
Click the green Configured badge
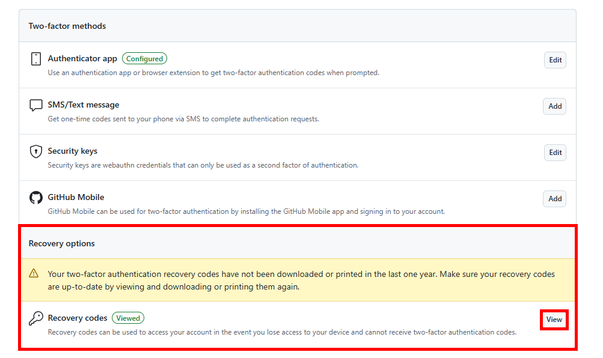tap(144, 59)
